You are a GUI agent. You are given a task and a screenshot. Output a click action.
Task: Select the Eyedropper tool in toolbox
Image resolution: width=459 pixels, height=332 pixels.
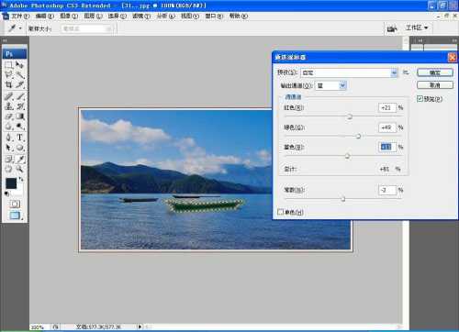20,159
